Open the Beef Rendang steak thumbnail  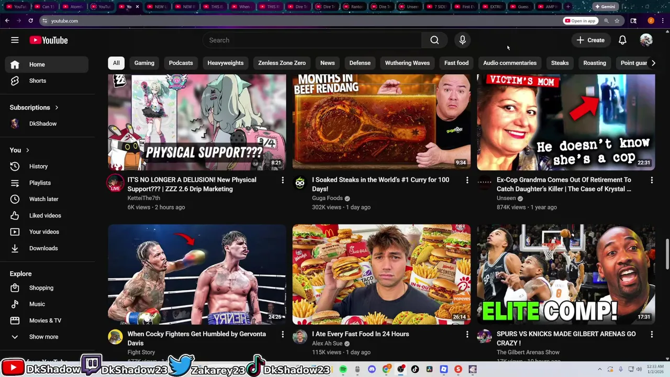tap(382, 122)
